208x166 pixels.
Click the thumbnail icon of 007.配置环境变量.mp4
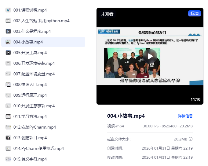pyautogui.click(x=8, y=74)
